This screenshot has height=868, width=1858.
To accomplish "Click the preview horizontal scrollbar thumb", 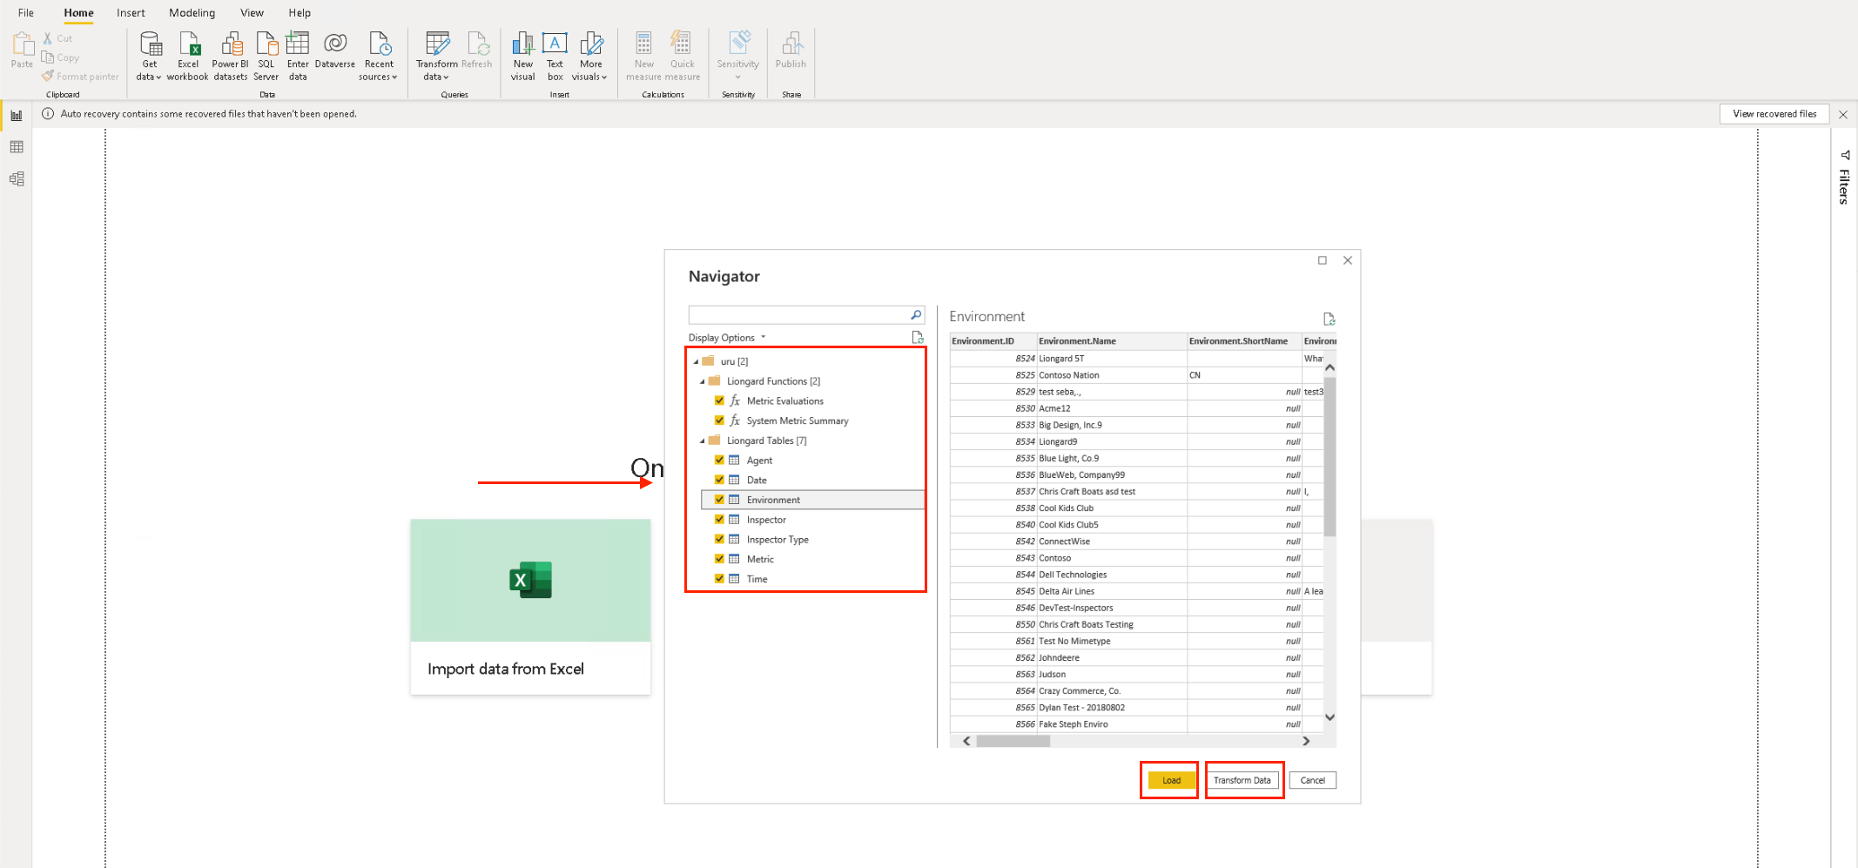I will [1013, 741].
